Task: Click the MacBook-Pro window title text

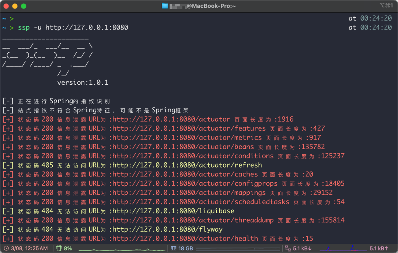Action: pyautogui.click(x=211, y=6)
